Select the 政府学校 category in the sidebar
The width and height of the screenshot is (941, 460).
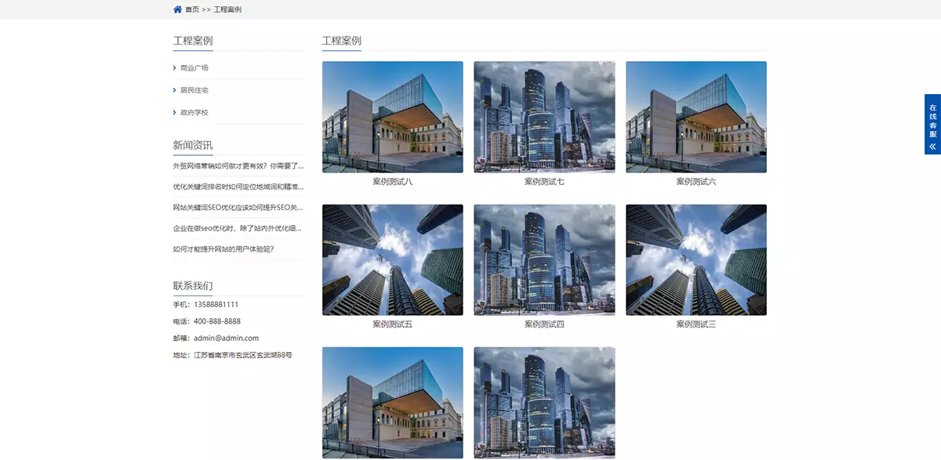(194, 112)
